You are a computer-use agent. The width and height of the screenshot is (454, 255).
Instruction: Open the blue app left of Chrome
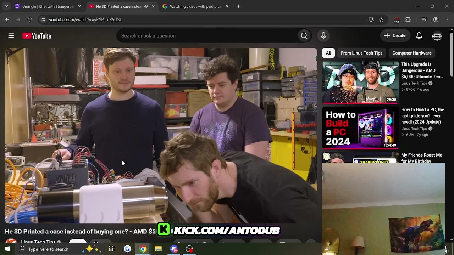pos(127,249)
